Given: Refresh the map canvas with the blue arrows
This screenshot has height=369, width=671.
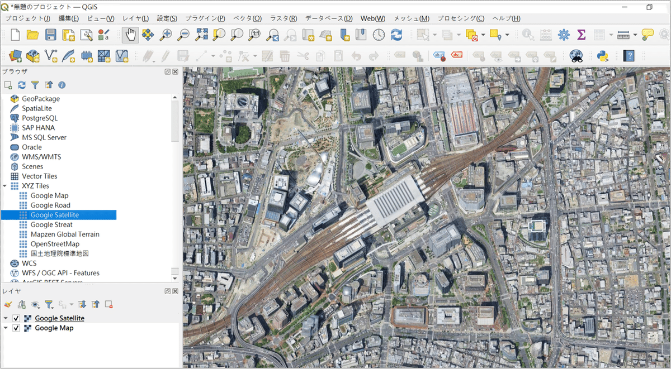Looking at the screenshot, I should [x=396, y=35].
